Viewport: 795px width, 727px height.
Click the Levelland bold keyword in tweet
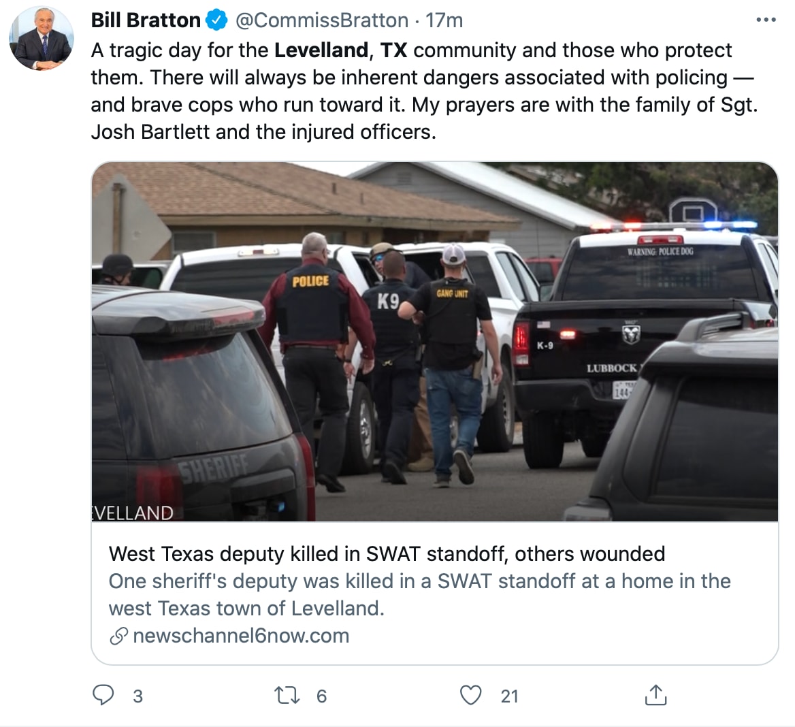[321, 50]
